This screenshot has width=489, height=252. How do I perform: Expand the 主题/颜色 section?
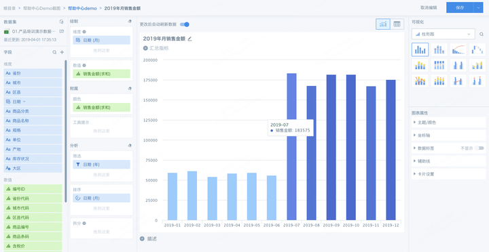click(x=449, y=123)
